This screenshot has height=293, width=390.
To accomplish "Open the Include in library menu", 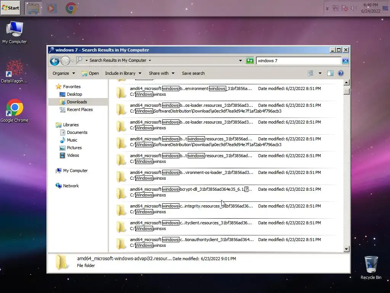I will tap(123, 73).
